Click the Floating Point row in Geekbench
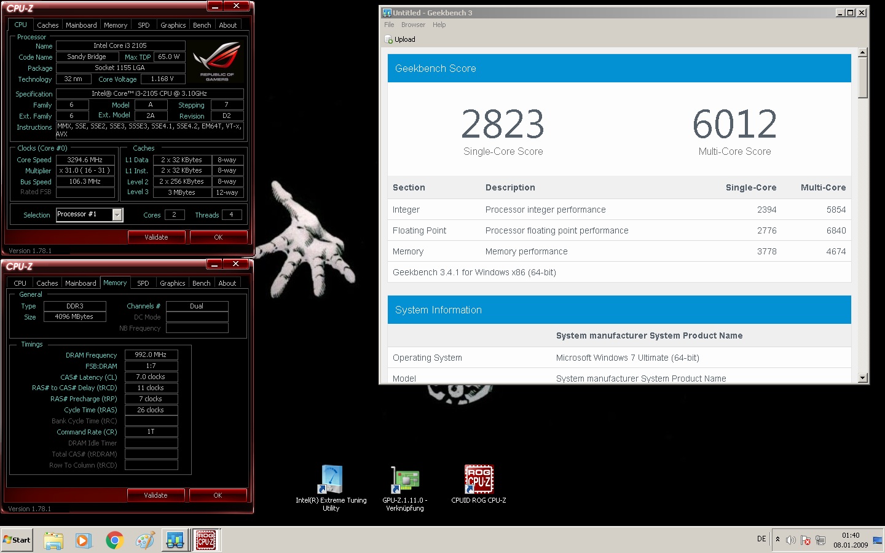 click(619, 230)
